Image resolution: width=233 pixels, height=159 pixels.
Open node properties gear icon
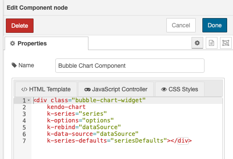[x=197, y=43]
